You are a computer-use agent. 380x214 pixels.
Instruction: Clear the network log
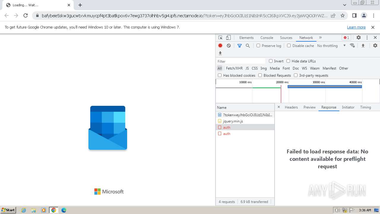229,46
